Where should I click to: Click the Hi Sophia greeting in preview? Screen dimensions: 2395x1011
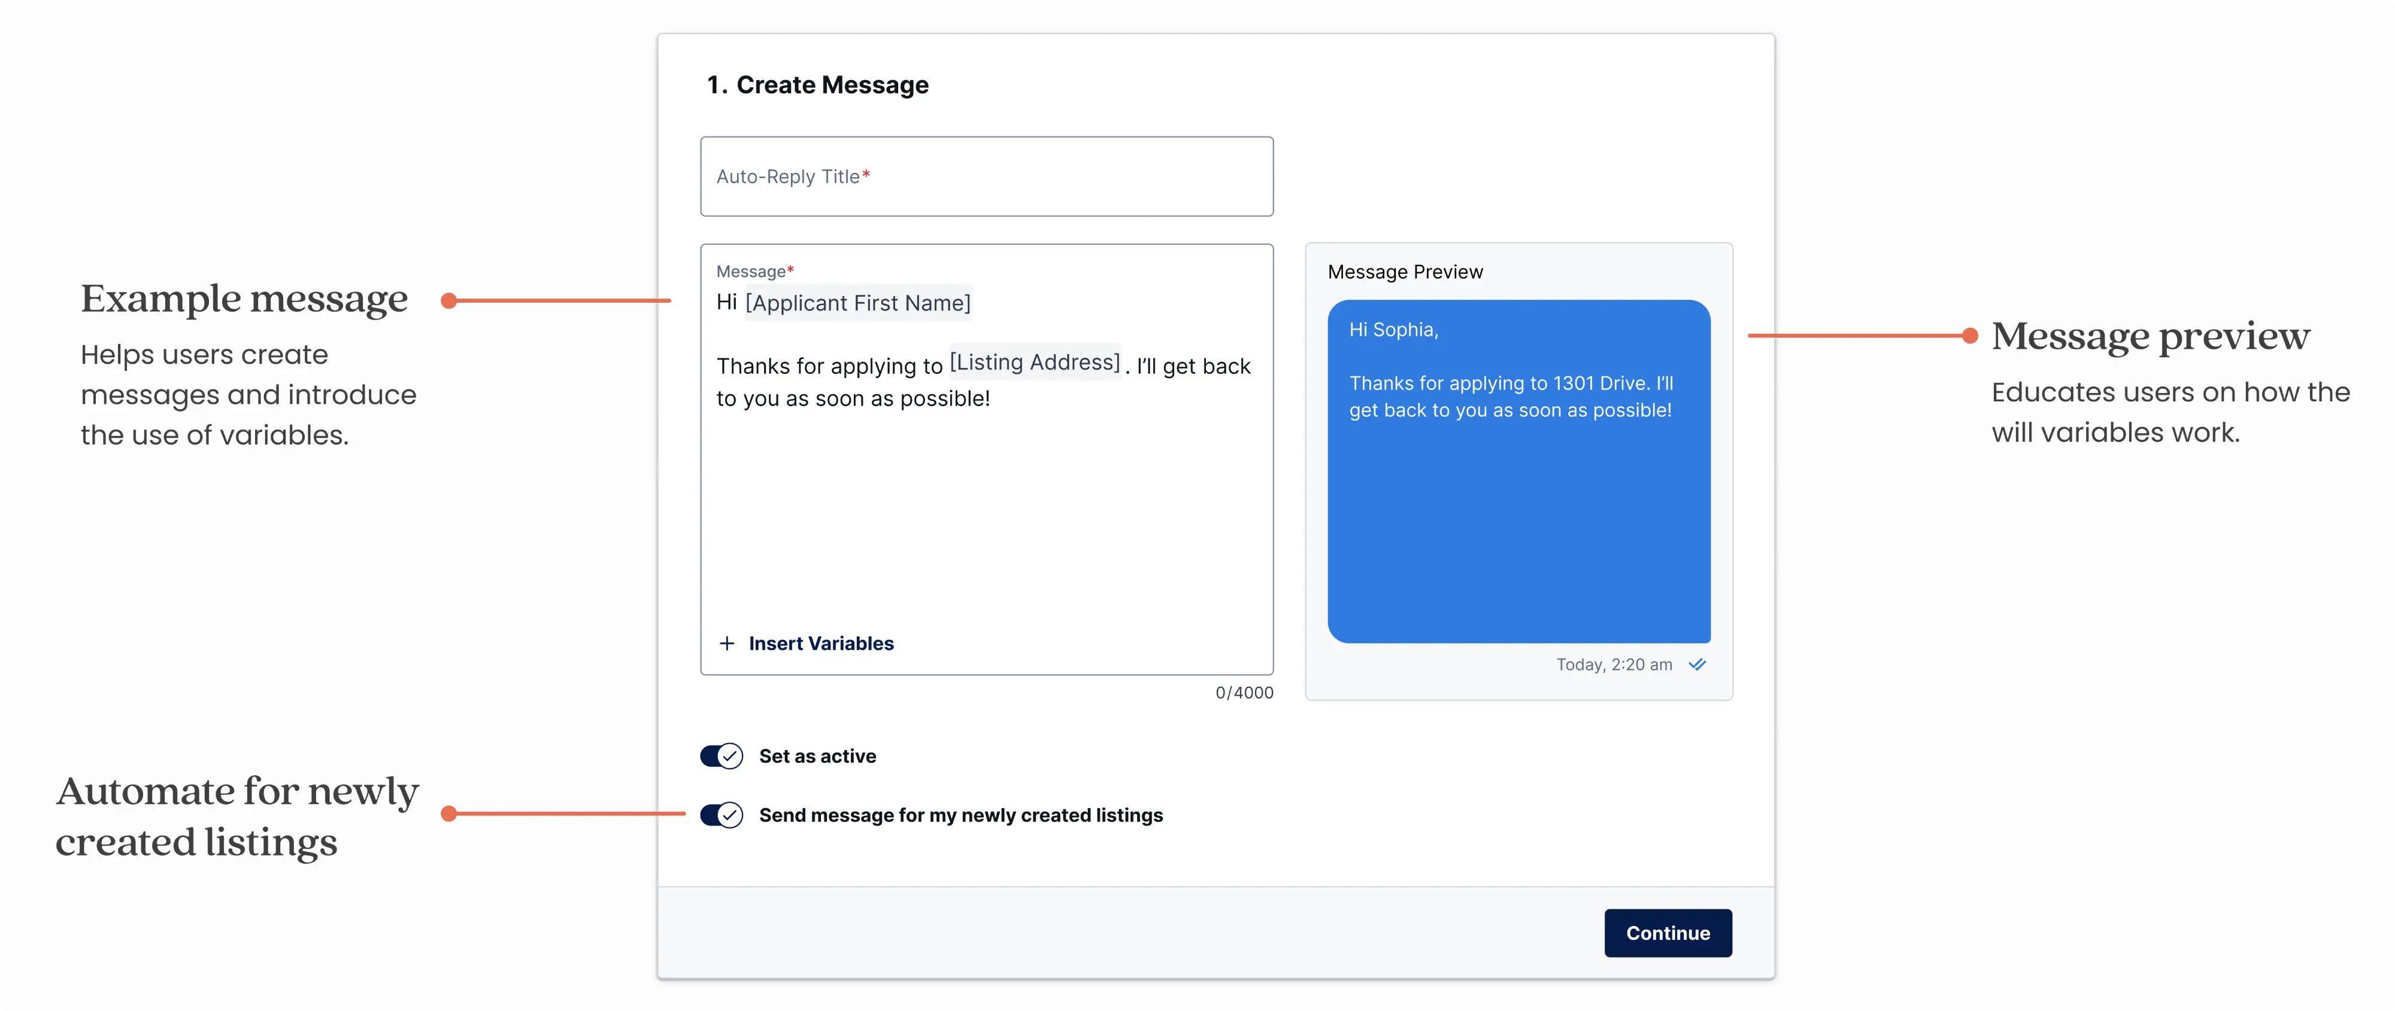(x=1394, y=330)
